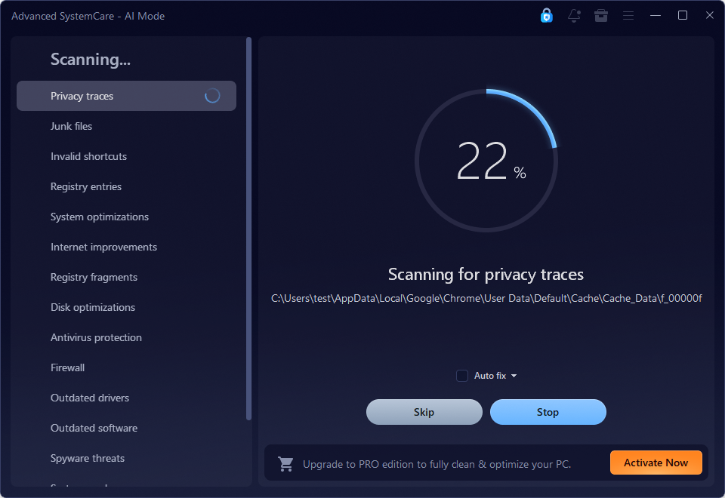The width and height of the screenshot is (725, 498).
Task: Open the hamburger options menu
Action: tap(628, 16)
